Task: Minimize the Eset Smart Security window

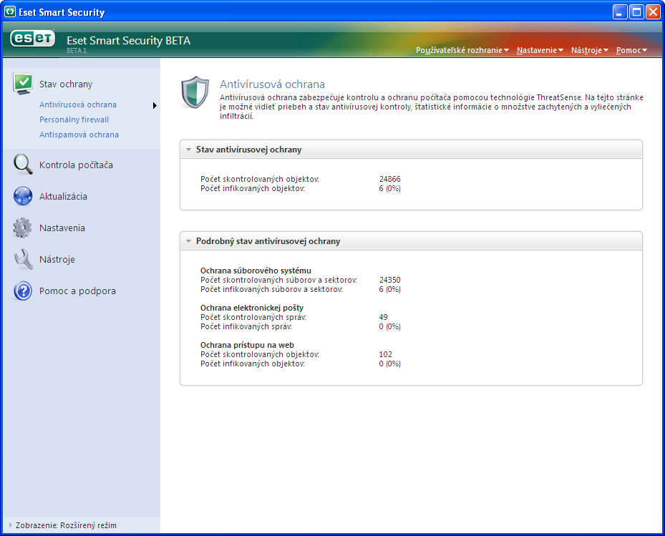Action: pos(620,12)
